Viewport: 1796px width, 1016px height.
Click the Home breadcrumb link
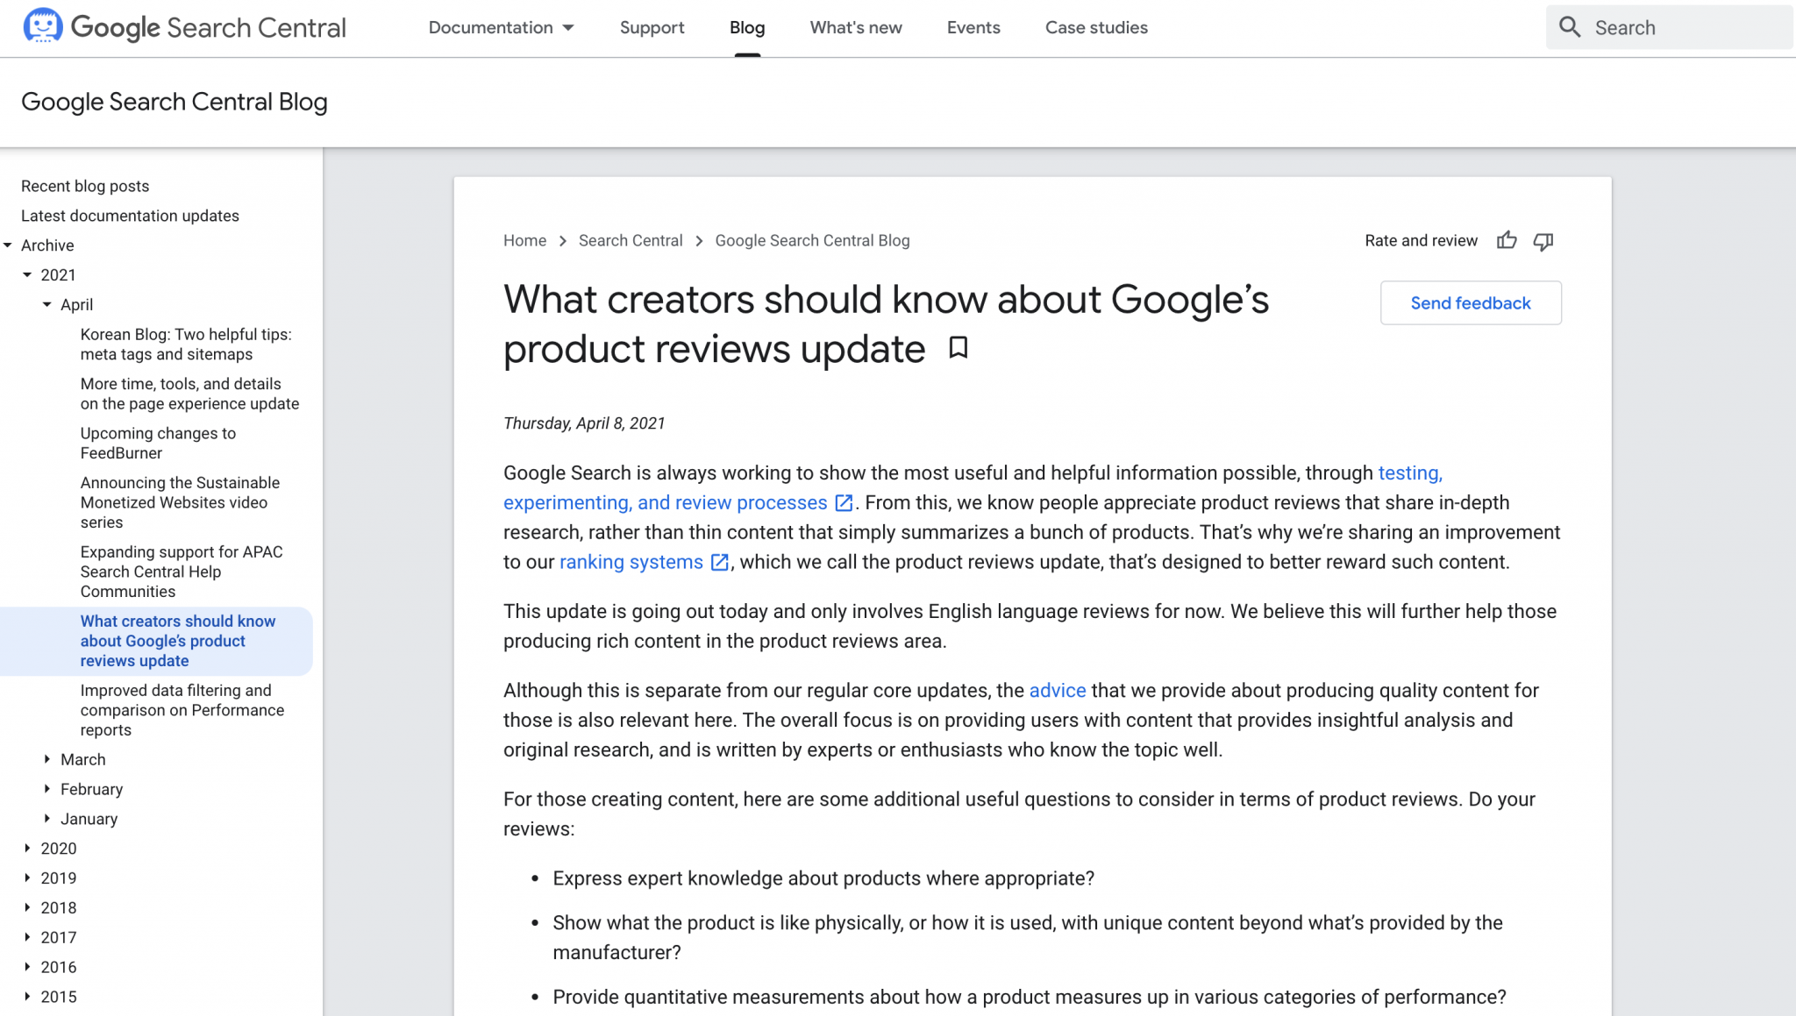(524, 240)
